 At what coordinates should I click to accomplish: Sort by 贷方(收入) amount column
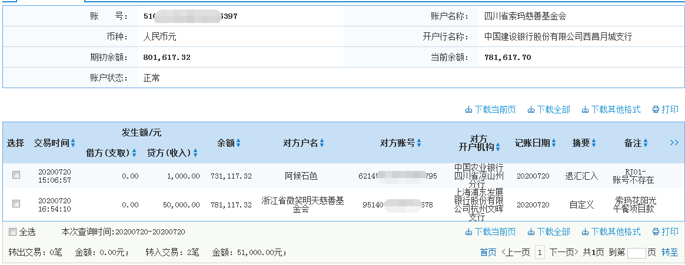195,153
